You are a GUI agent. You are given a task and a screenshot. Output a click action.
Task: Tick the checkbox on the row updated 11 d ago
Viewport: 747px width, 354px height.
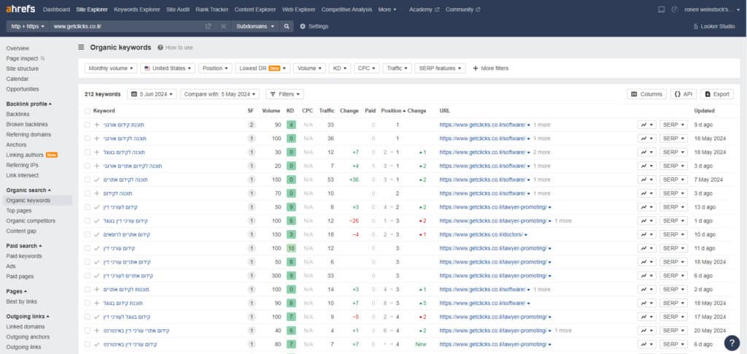88,248
